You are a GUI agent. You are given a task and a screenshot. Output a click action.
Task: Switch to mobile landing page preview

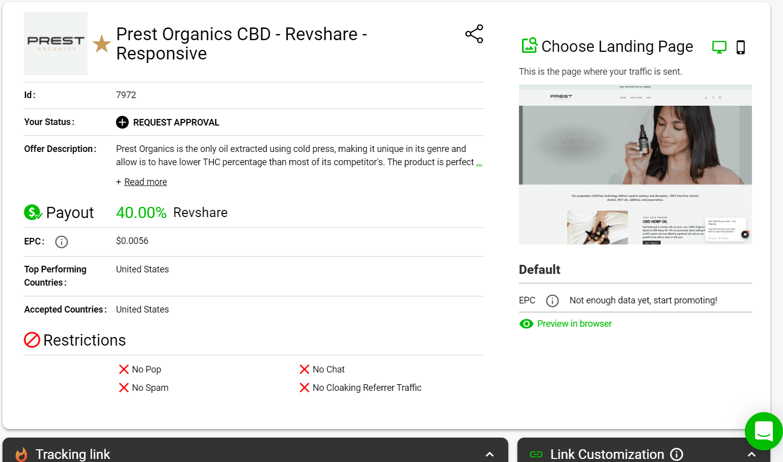point(741,47)
